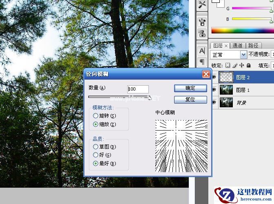Open the Character panel (A) icon
The width and height of the screenshot is (274, 204).
point(202,51)
